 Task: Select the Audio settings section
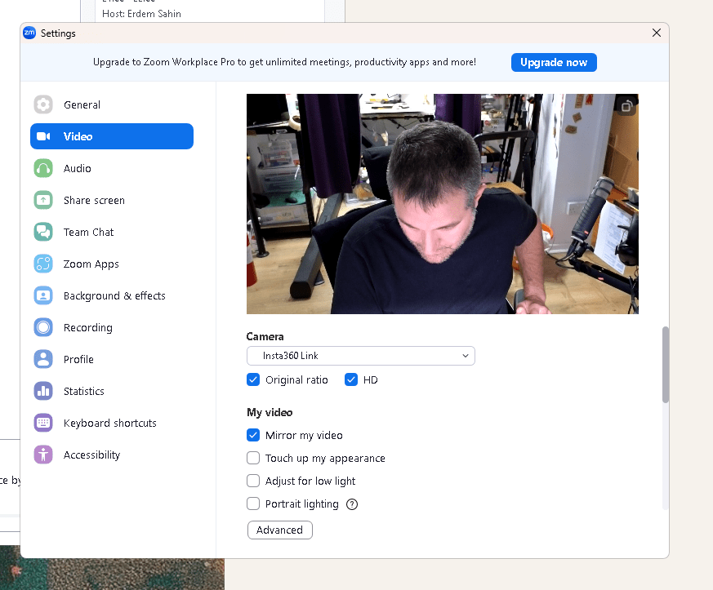(112, 168)
